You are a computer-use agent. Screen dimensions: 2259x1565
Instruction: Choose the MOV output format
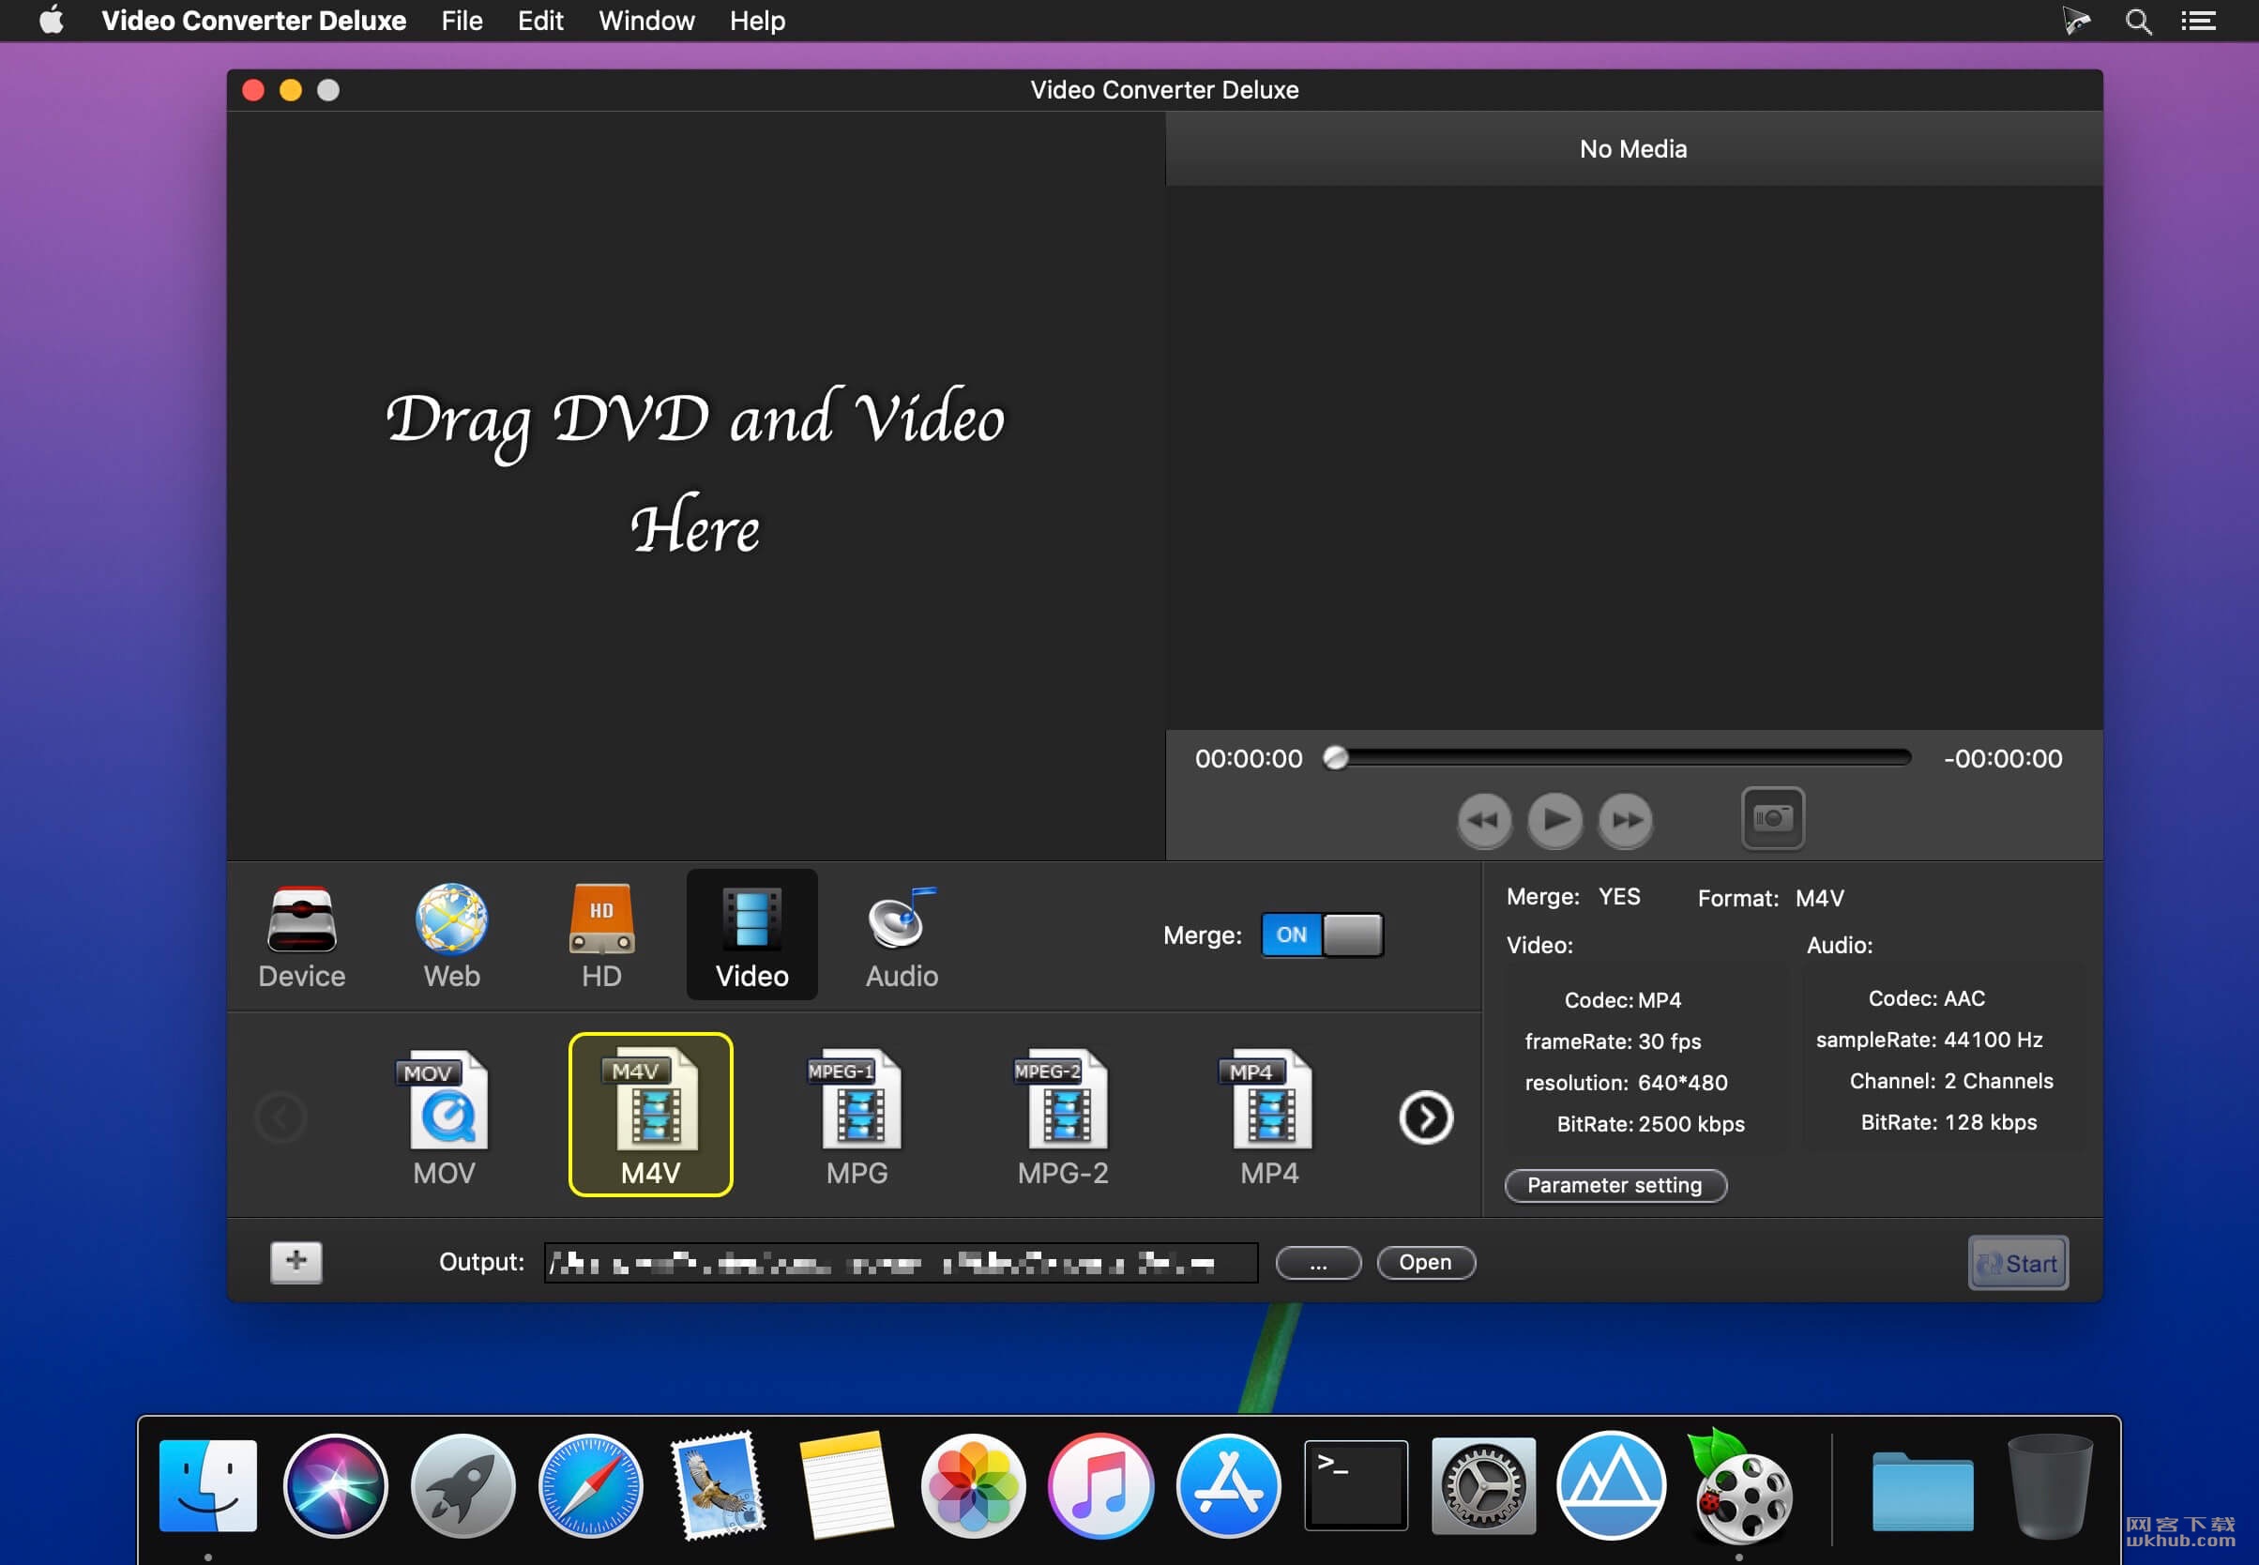445,1115
